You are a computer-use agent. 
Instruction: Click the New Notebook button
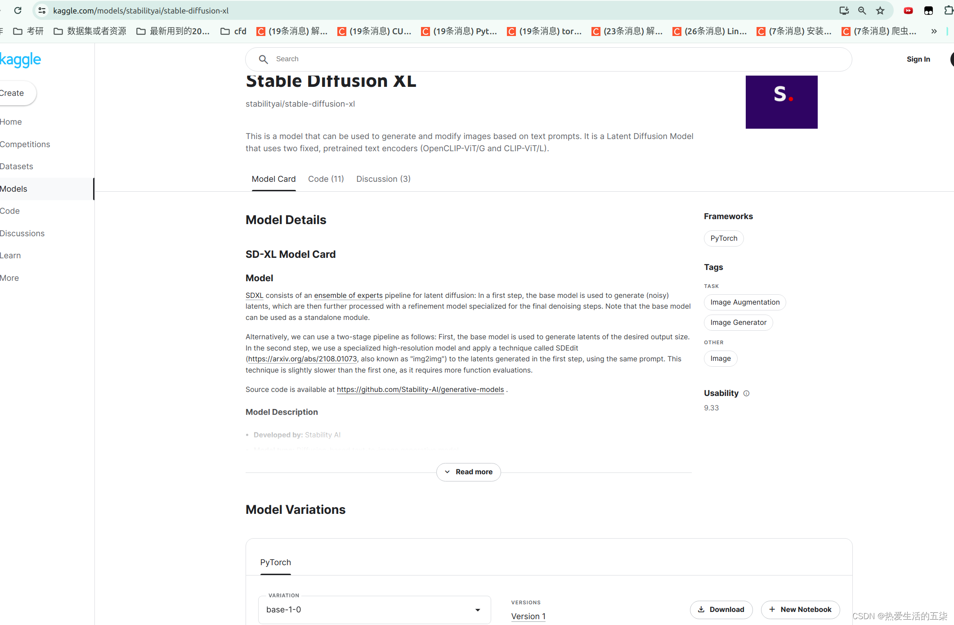(800, 610)
